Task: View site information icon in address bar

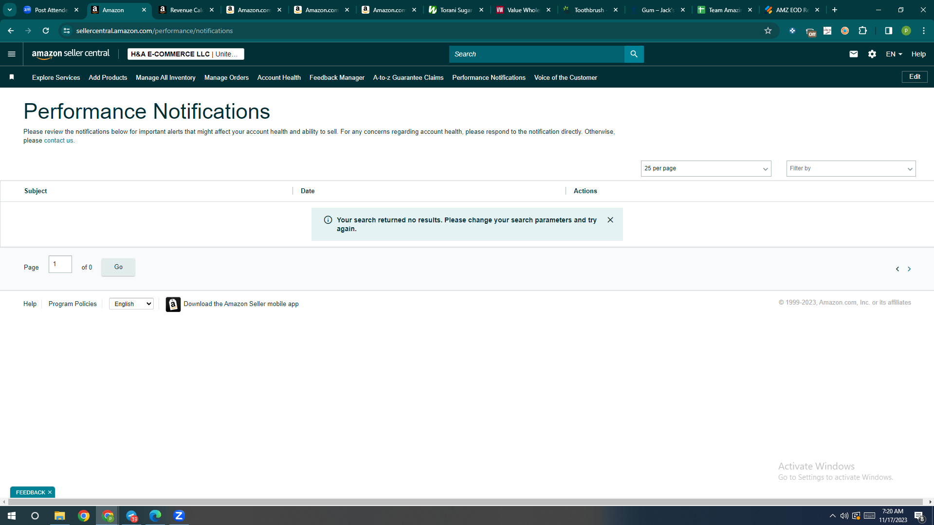Action: pos(67,31)
